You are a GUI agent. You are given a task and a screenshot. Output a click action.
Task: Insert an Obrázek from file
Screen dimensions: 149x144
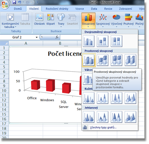39,19
